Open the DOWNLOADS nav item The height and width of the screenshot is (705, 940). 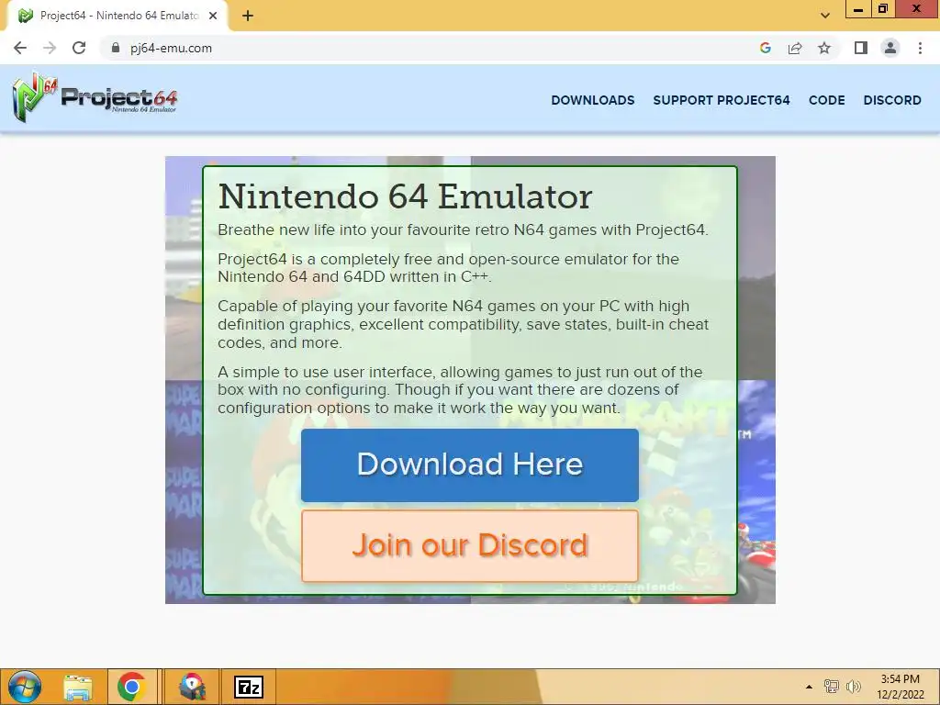coord(593,100)
